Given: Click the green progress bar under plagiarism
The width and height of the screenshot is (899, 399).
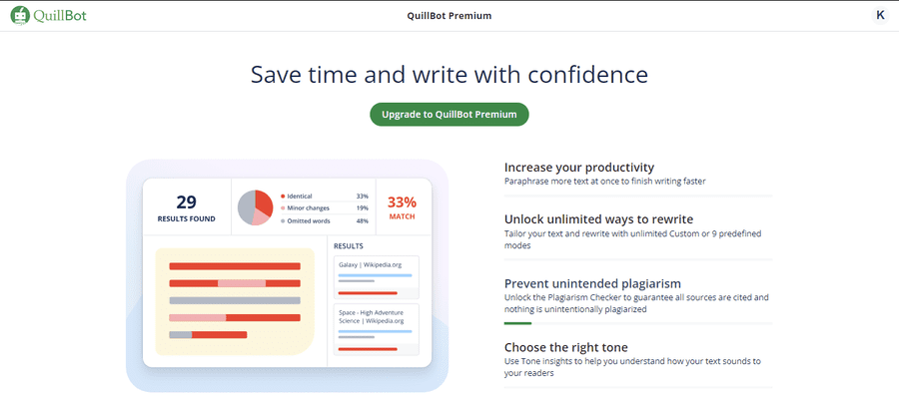Looking at the screenshot, I should tap(517, 323).
